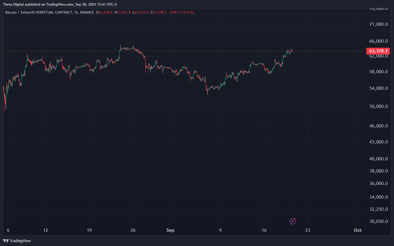The image size is (394, 246).
Task: Click the 71,000.0 price axis label
Action: click(378, 24)
